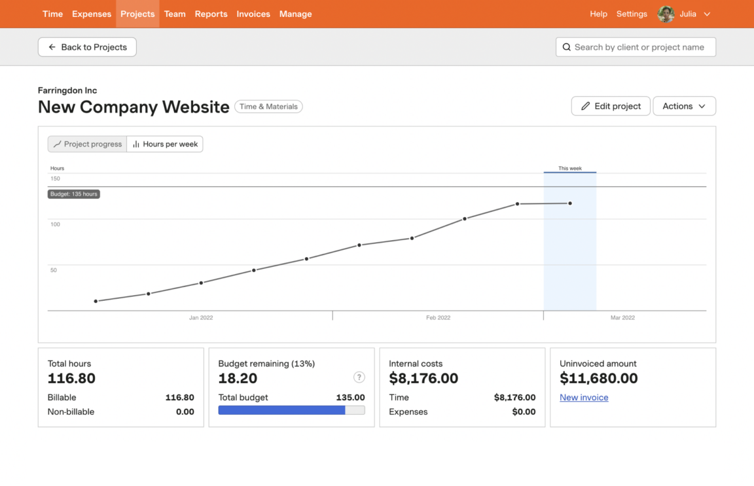The width and height of the screenshot is (754, 486).
Task: Select the Project progress line graph icon
Action: (x=57, y=144)
